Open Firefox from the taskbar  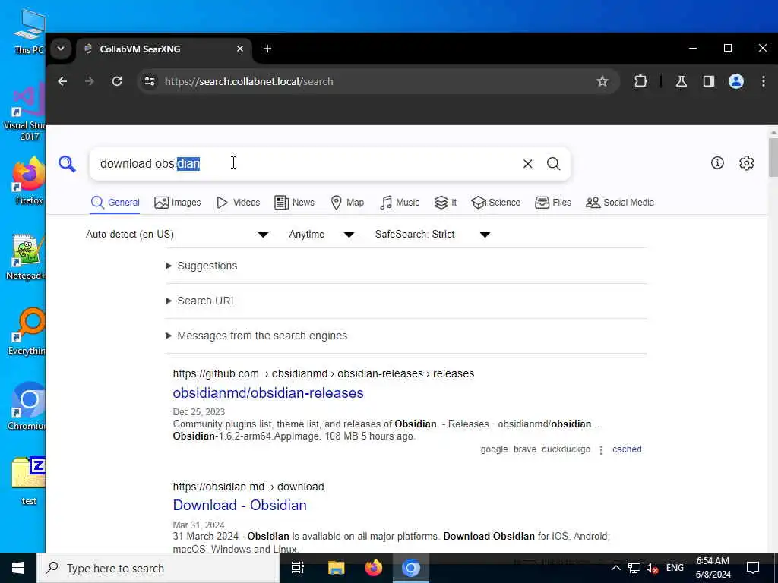pos(374,568)
